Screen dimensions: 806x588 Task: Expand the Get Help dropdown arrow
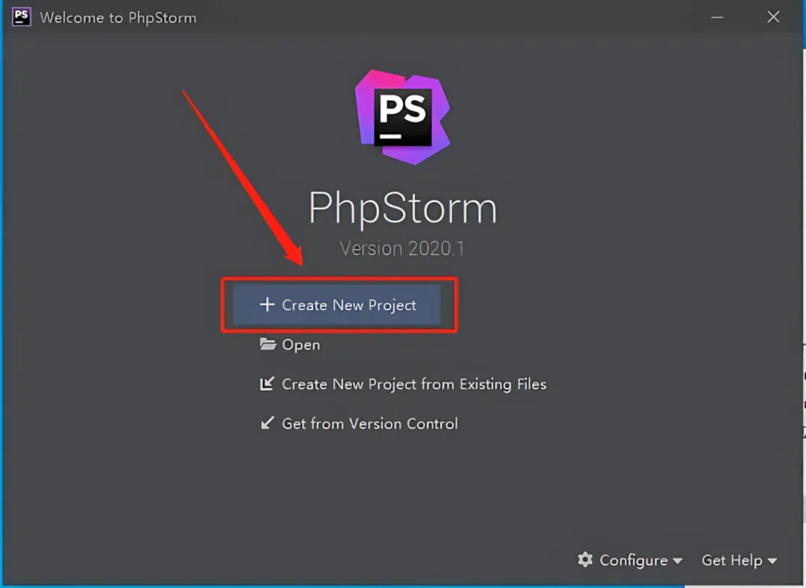click(772, 560)
